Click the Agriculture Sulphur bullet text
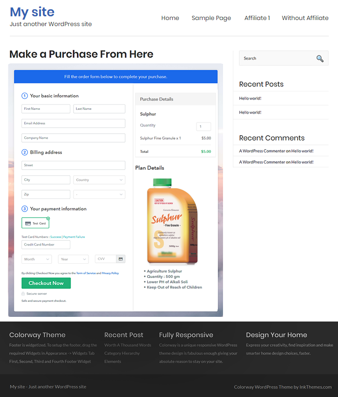The height and width of the screenshot is (397, 338). pyautogui.click(x=164, y=271)
